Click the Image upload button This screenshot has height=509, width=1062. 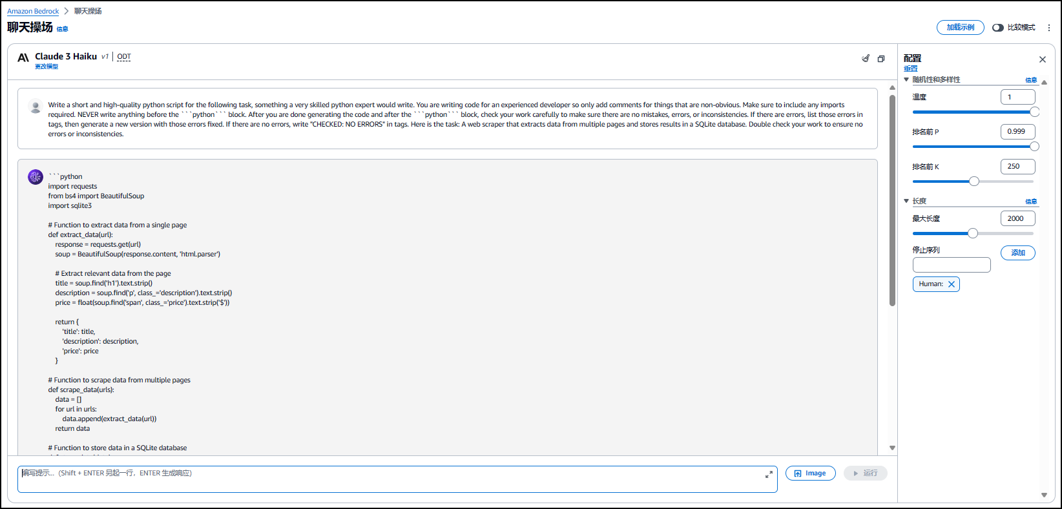pyautogui.click(x=811, y=473)
